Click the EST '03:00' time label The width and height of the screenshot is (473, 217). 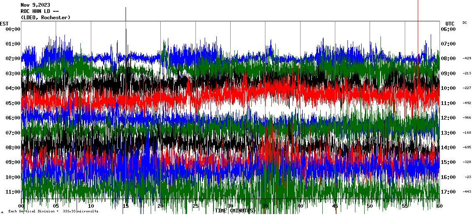(13, 73)
